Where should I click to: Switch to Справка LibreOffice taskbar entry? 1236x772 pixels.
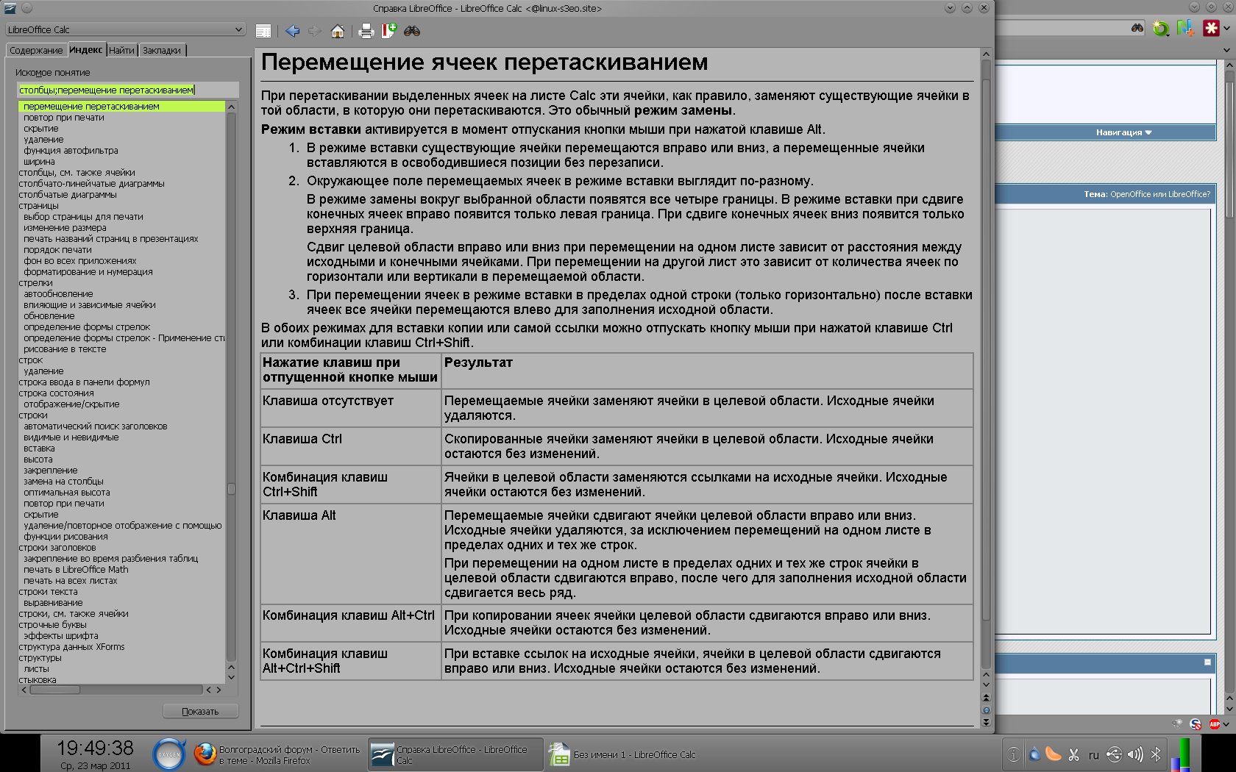pos(456,754)
